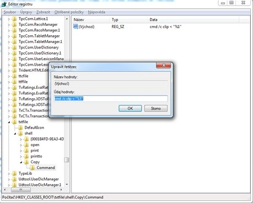This screenshot has width=253, height=203.
Task: Open the Úpravy menu
Action: [26, 12]
